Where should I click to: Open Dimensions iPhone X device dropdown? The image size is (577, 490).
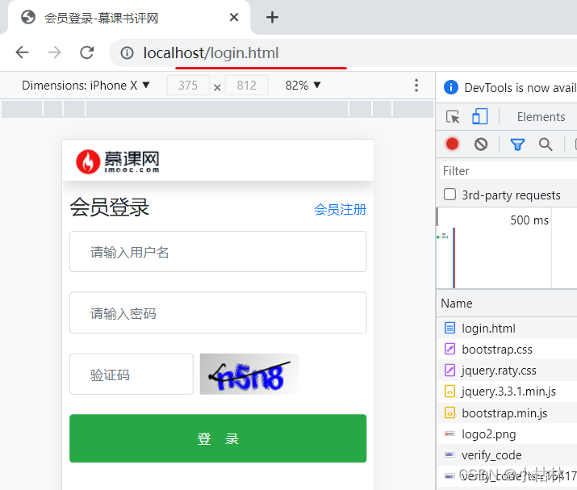[x=86, y=86]
